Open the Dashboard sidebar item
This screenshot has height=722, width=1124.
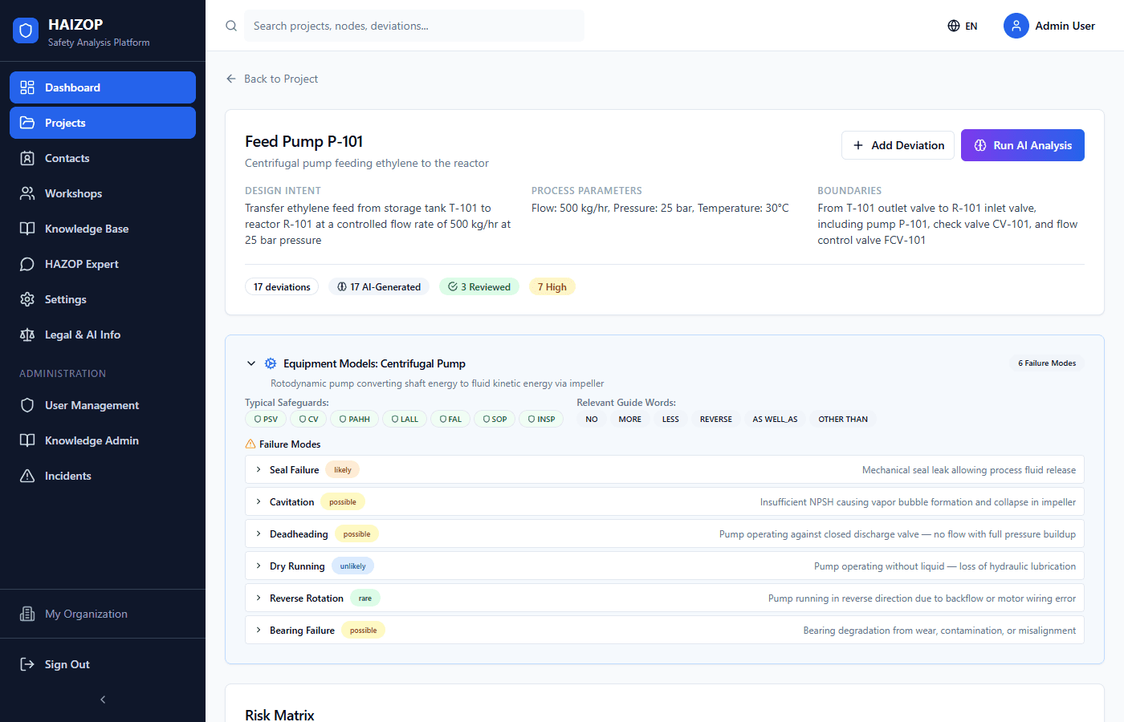pyautogui.click(x=102, y=87)
